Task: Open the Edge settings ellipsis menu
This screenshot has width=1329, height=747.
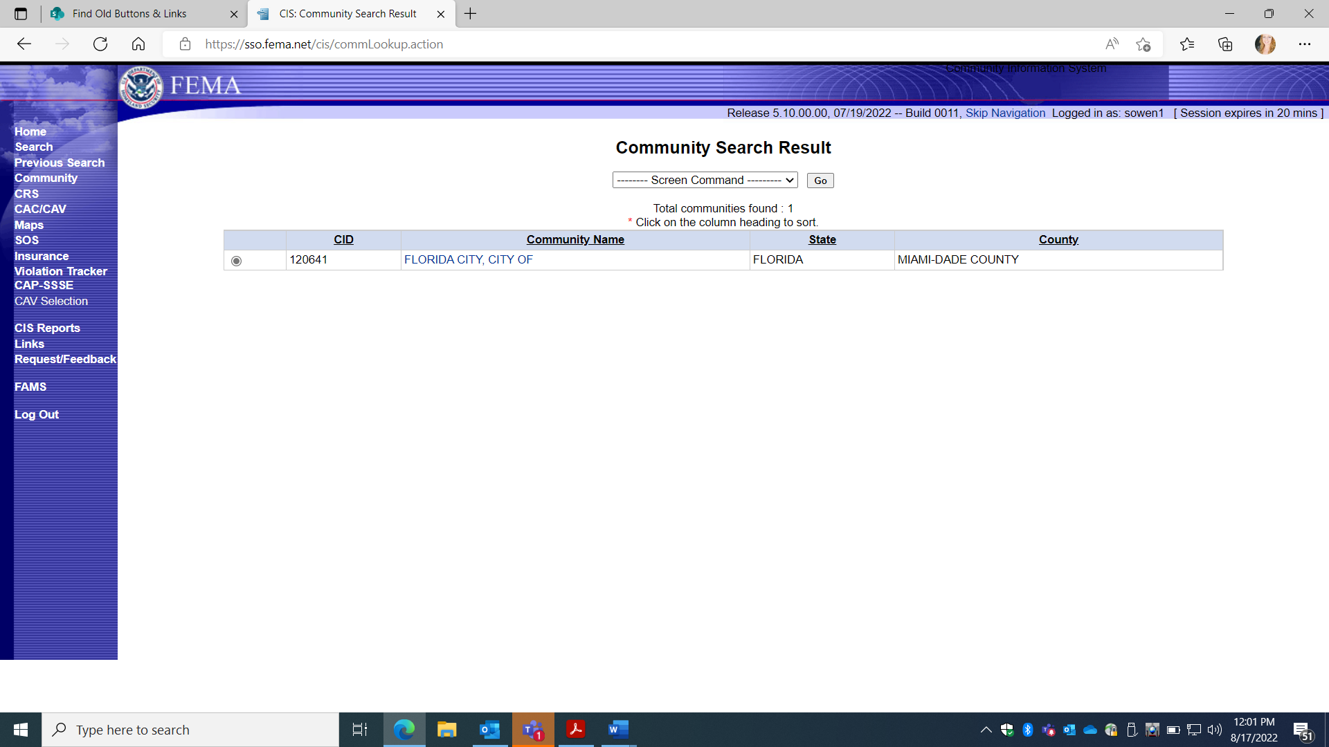Action: (1304, 44)
